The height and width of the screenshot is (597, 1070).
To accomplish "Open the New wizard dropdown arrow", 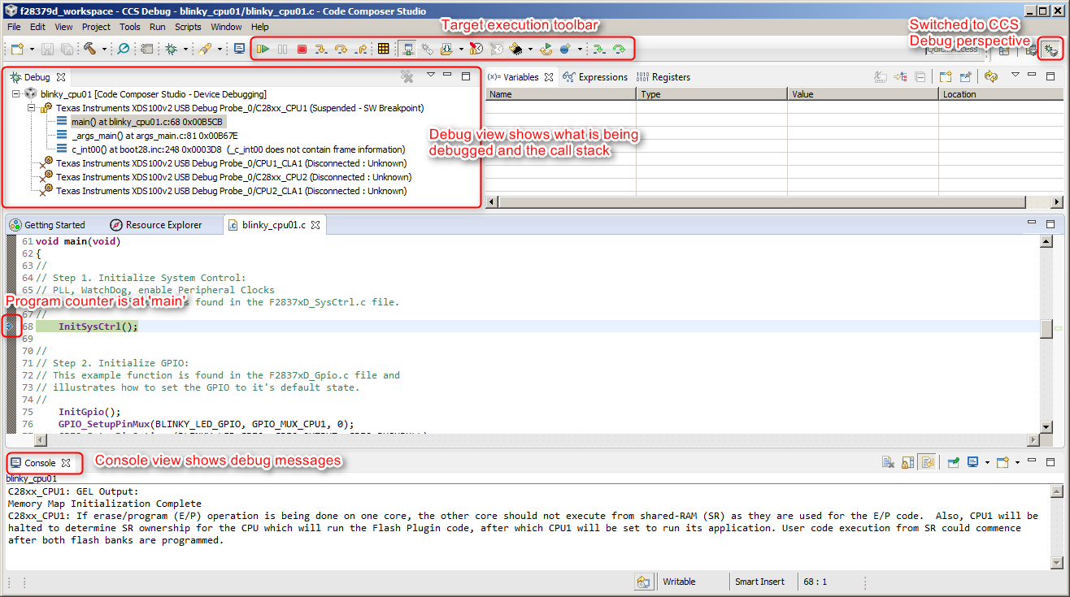I will [33, 50].
